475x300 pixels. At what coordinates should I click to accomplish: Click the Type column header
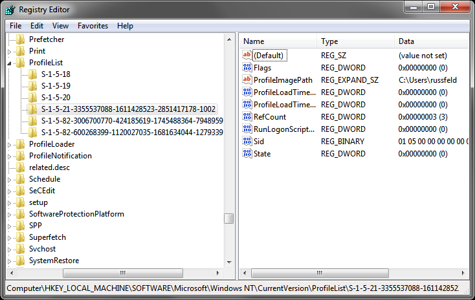tap(355, 41)
